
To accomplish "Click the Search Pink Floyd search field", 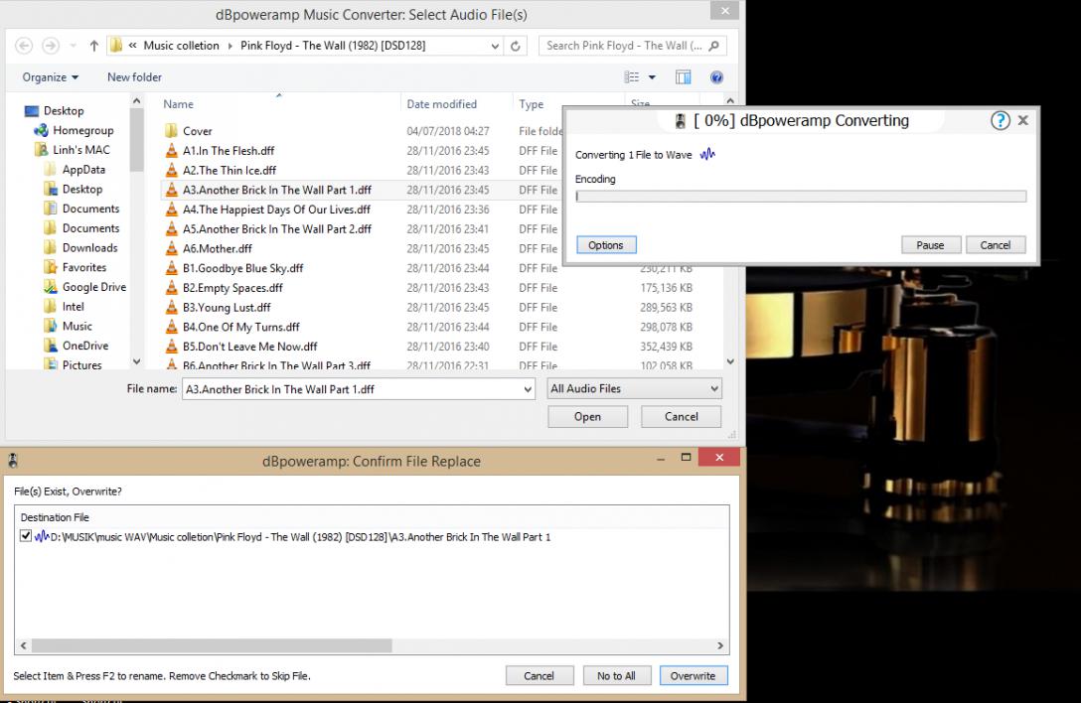I will pos(626,46).
